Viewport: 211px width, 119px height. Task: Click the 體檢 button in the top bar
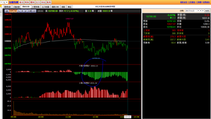coord(32,2)
